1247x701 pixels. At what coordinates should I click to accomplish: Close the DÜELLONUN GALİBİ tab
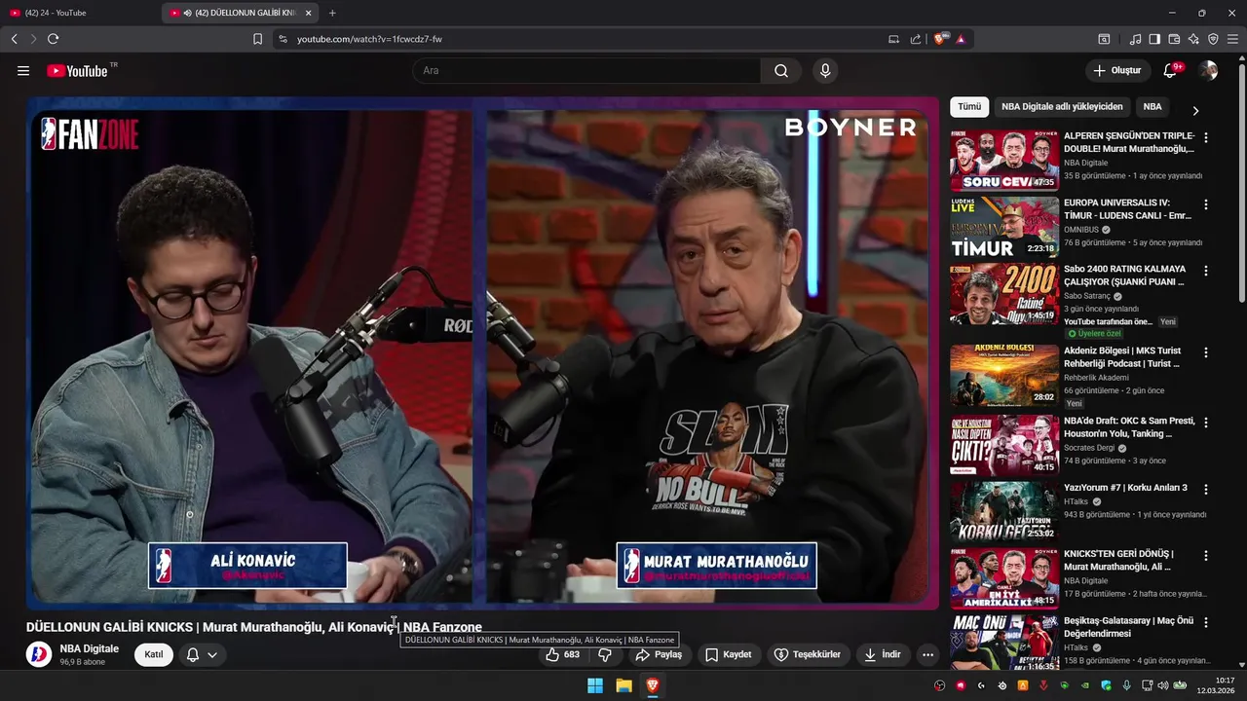pos(309,13)
